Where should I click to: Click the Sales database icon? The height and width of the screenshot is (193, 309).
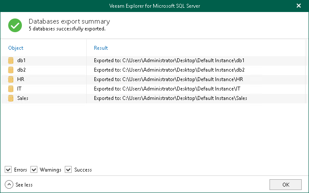[x=11, y=98]
